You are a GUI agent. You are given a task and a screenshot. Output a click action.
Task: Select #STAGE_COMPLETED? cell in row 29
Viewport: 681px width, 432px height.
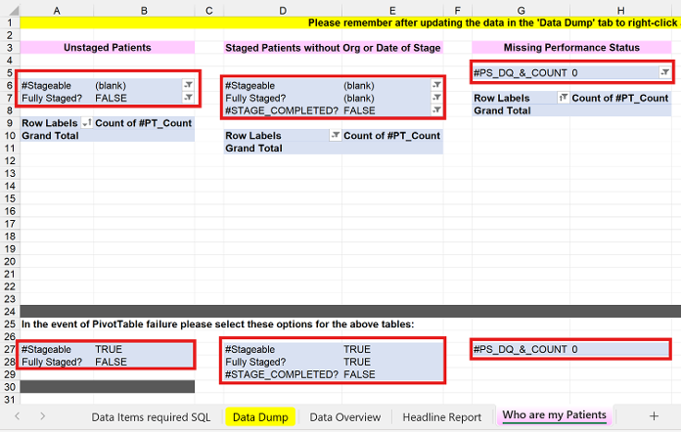pos(283,374)
